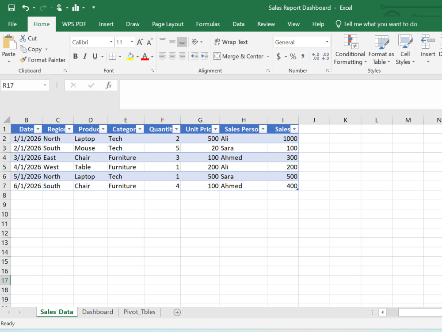
Task: Click horizontal scrollbar left arrow
Action: (382, 312)
